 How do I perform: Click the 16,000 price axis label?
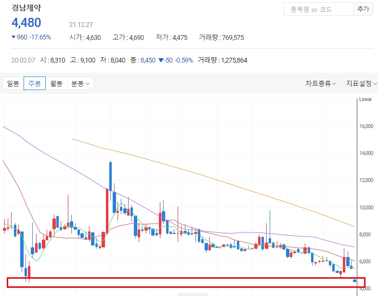pyautogui.click(x=366, y=126)
